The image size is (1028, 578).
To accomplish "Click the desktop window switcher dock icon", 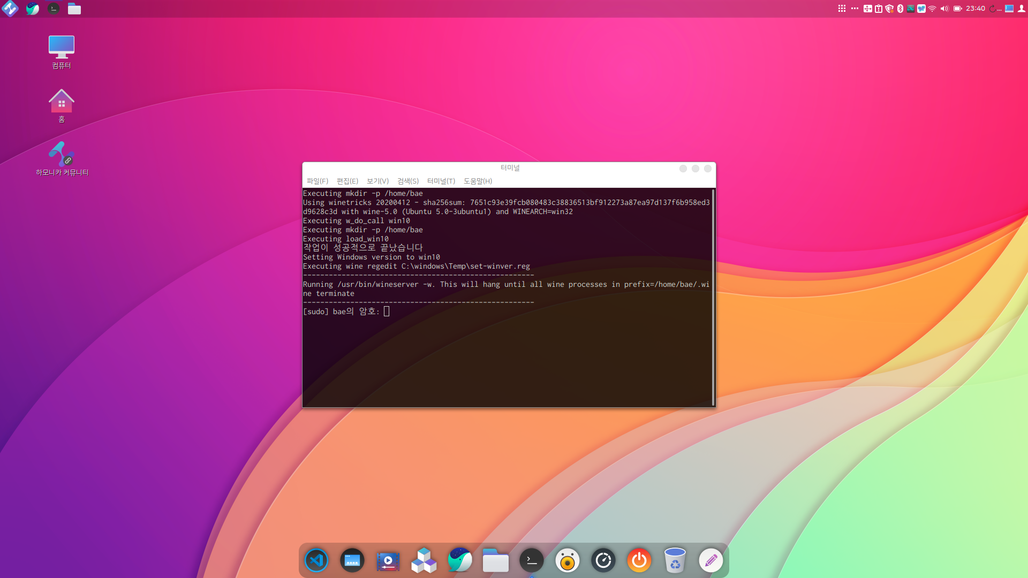I will (x=352, y=560).
